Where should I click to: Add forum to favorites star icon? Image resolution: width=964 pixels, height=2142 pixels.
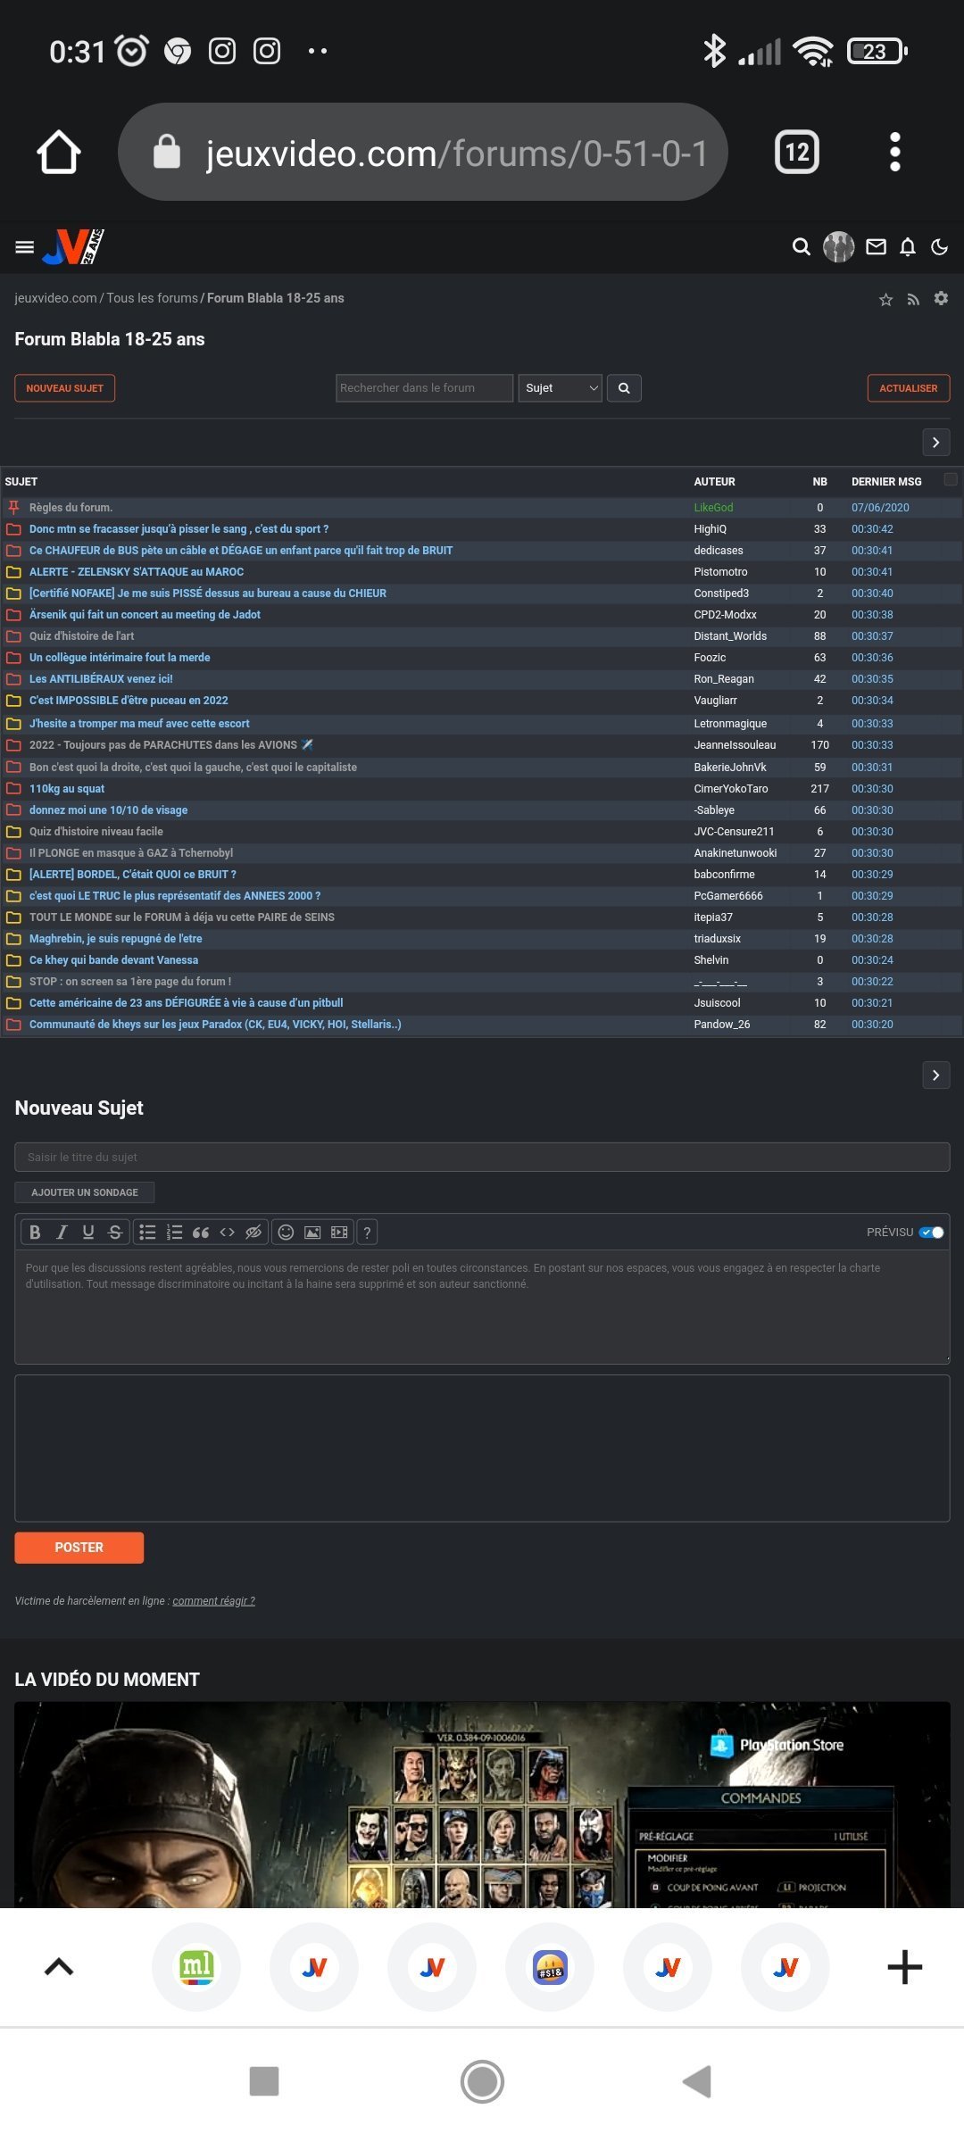pyautogui.click(x=885, y=299)
